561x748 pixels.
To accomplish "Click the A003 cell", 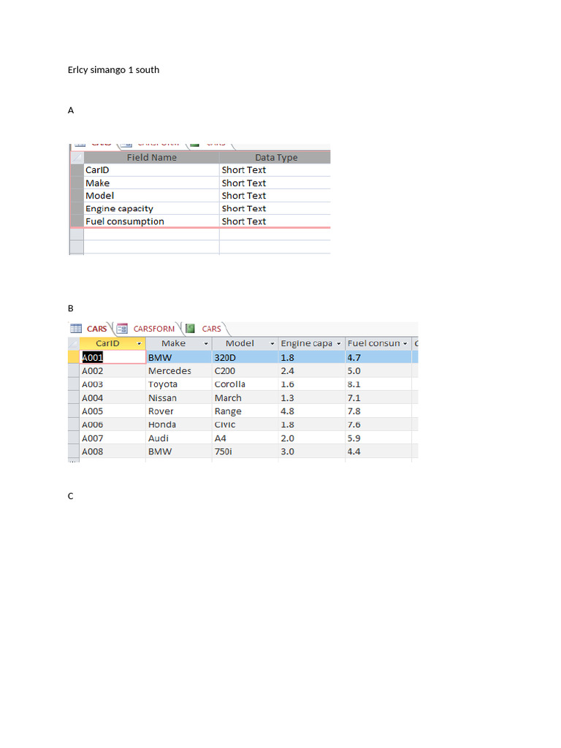I will click(113, 384).
